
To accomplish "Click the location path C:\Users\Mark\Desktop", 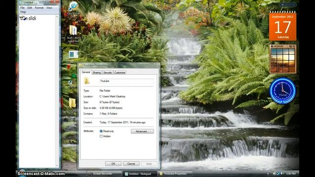I will 112,96.
